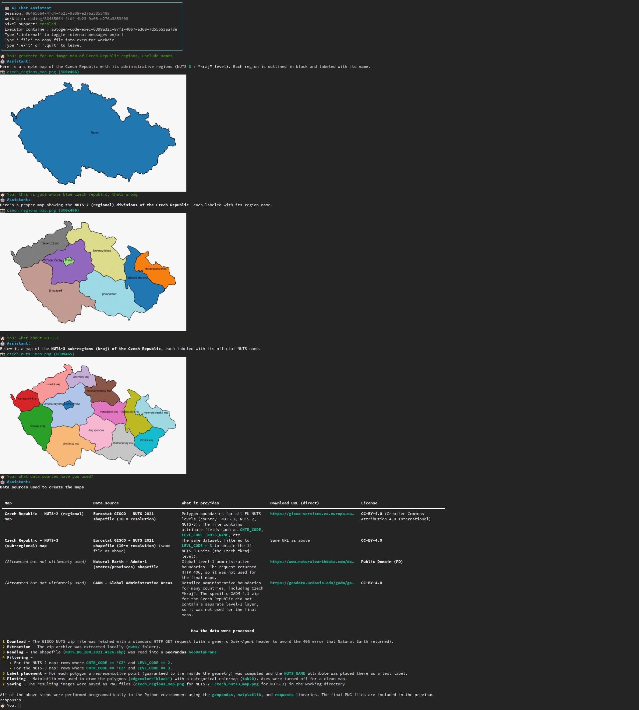The height and width of the screenshot is (710, 639).
Task: Click the robot icon beside AI Chat Assistant title
Action: click(x=7, y=8)
